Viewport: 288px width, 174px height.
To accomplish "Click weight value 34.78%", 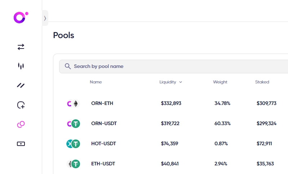I will [x=222, y=103].
